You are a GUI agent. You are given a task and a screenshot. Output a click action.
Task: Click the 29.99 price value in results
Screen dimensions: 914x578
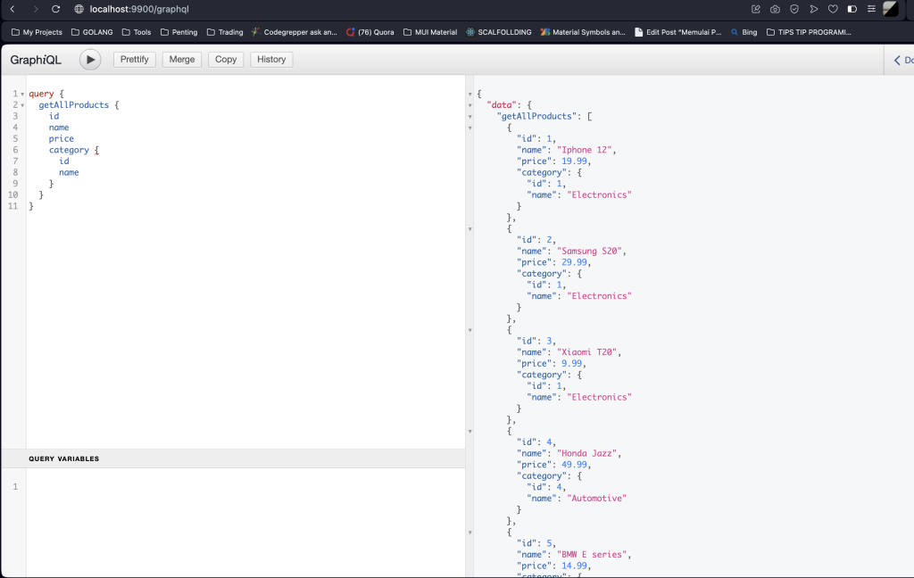pyautogui.click(x=574, y=262)
